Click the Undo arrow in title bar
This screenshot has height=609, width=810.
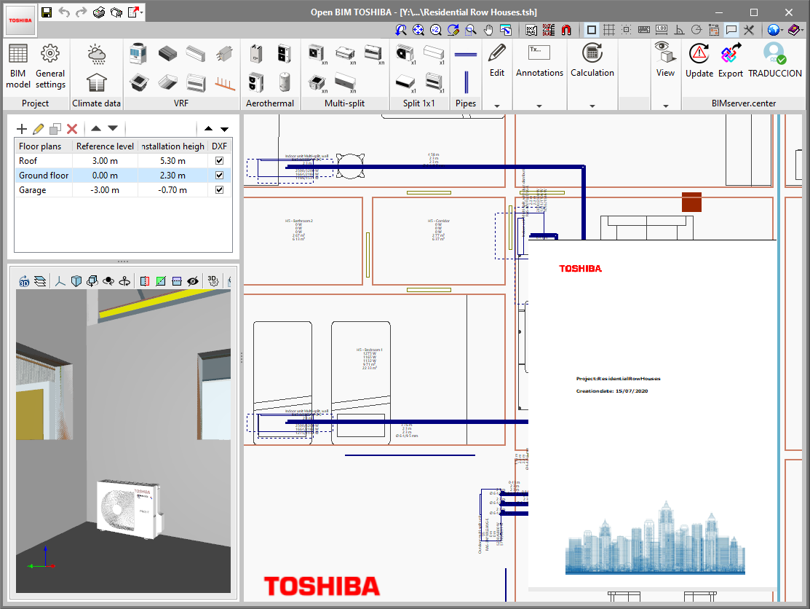(x=64, y=12)
